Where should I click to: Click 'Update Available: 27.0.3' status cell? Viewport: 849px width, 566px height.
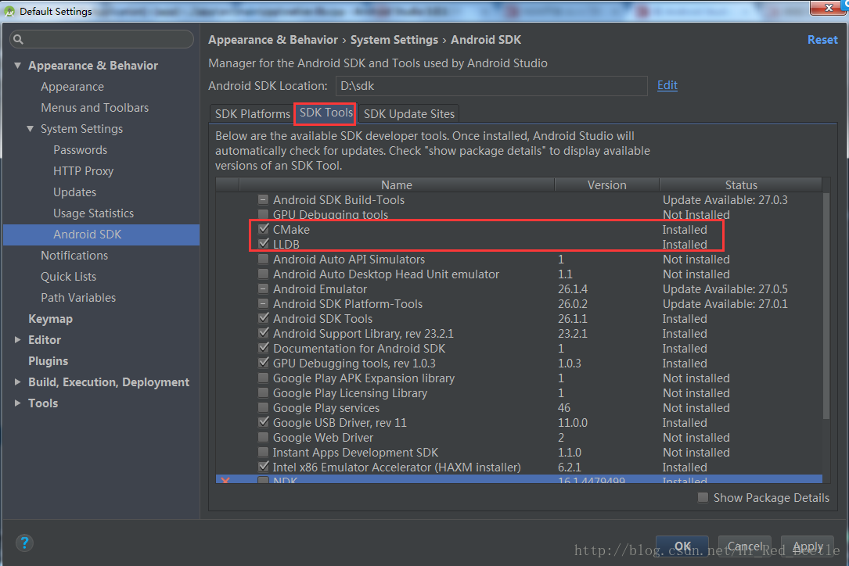725,199
